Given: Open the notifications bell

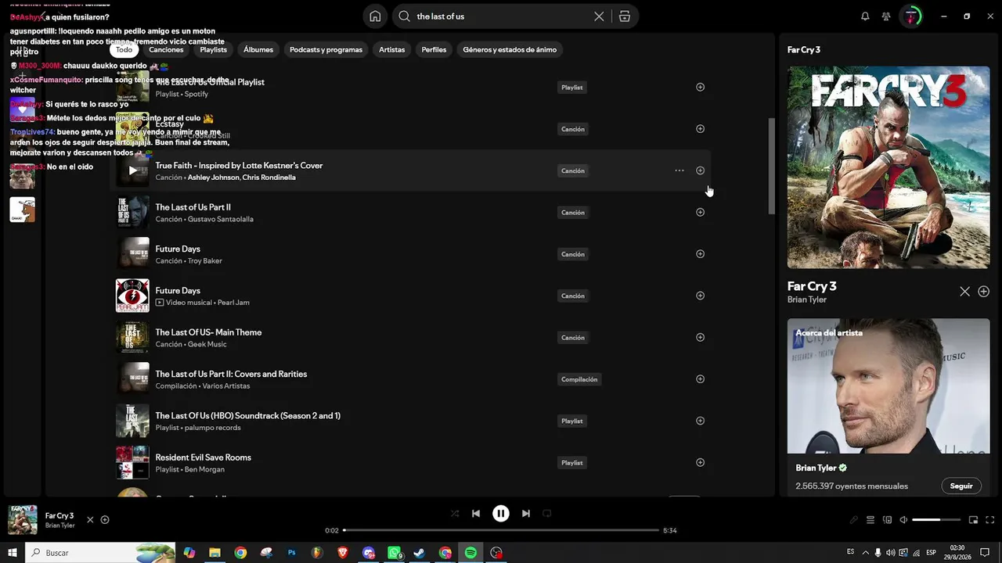Looking at the screenshot, I should [x=865, y=16].
